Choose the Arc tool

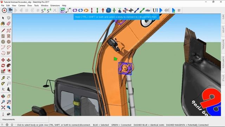(x=3, y=47)
